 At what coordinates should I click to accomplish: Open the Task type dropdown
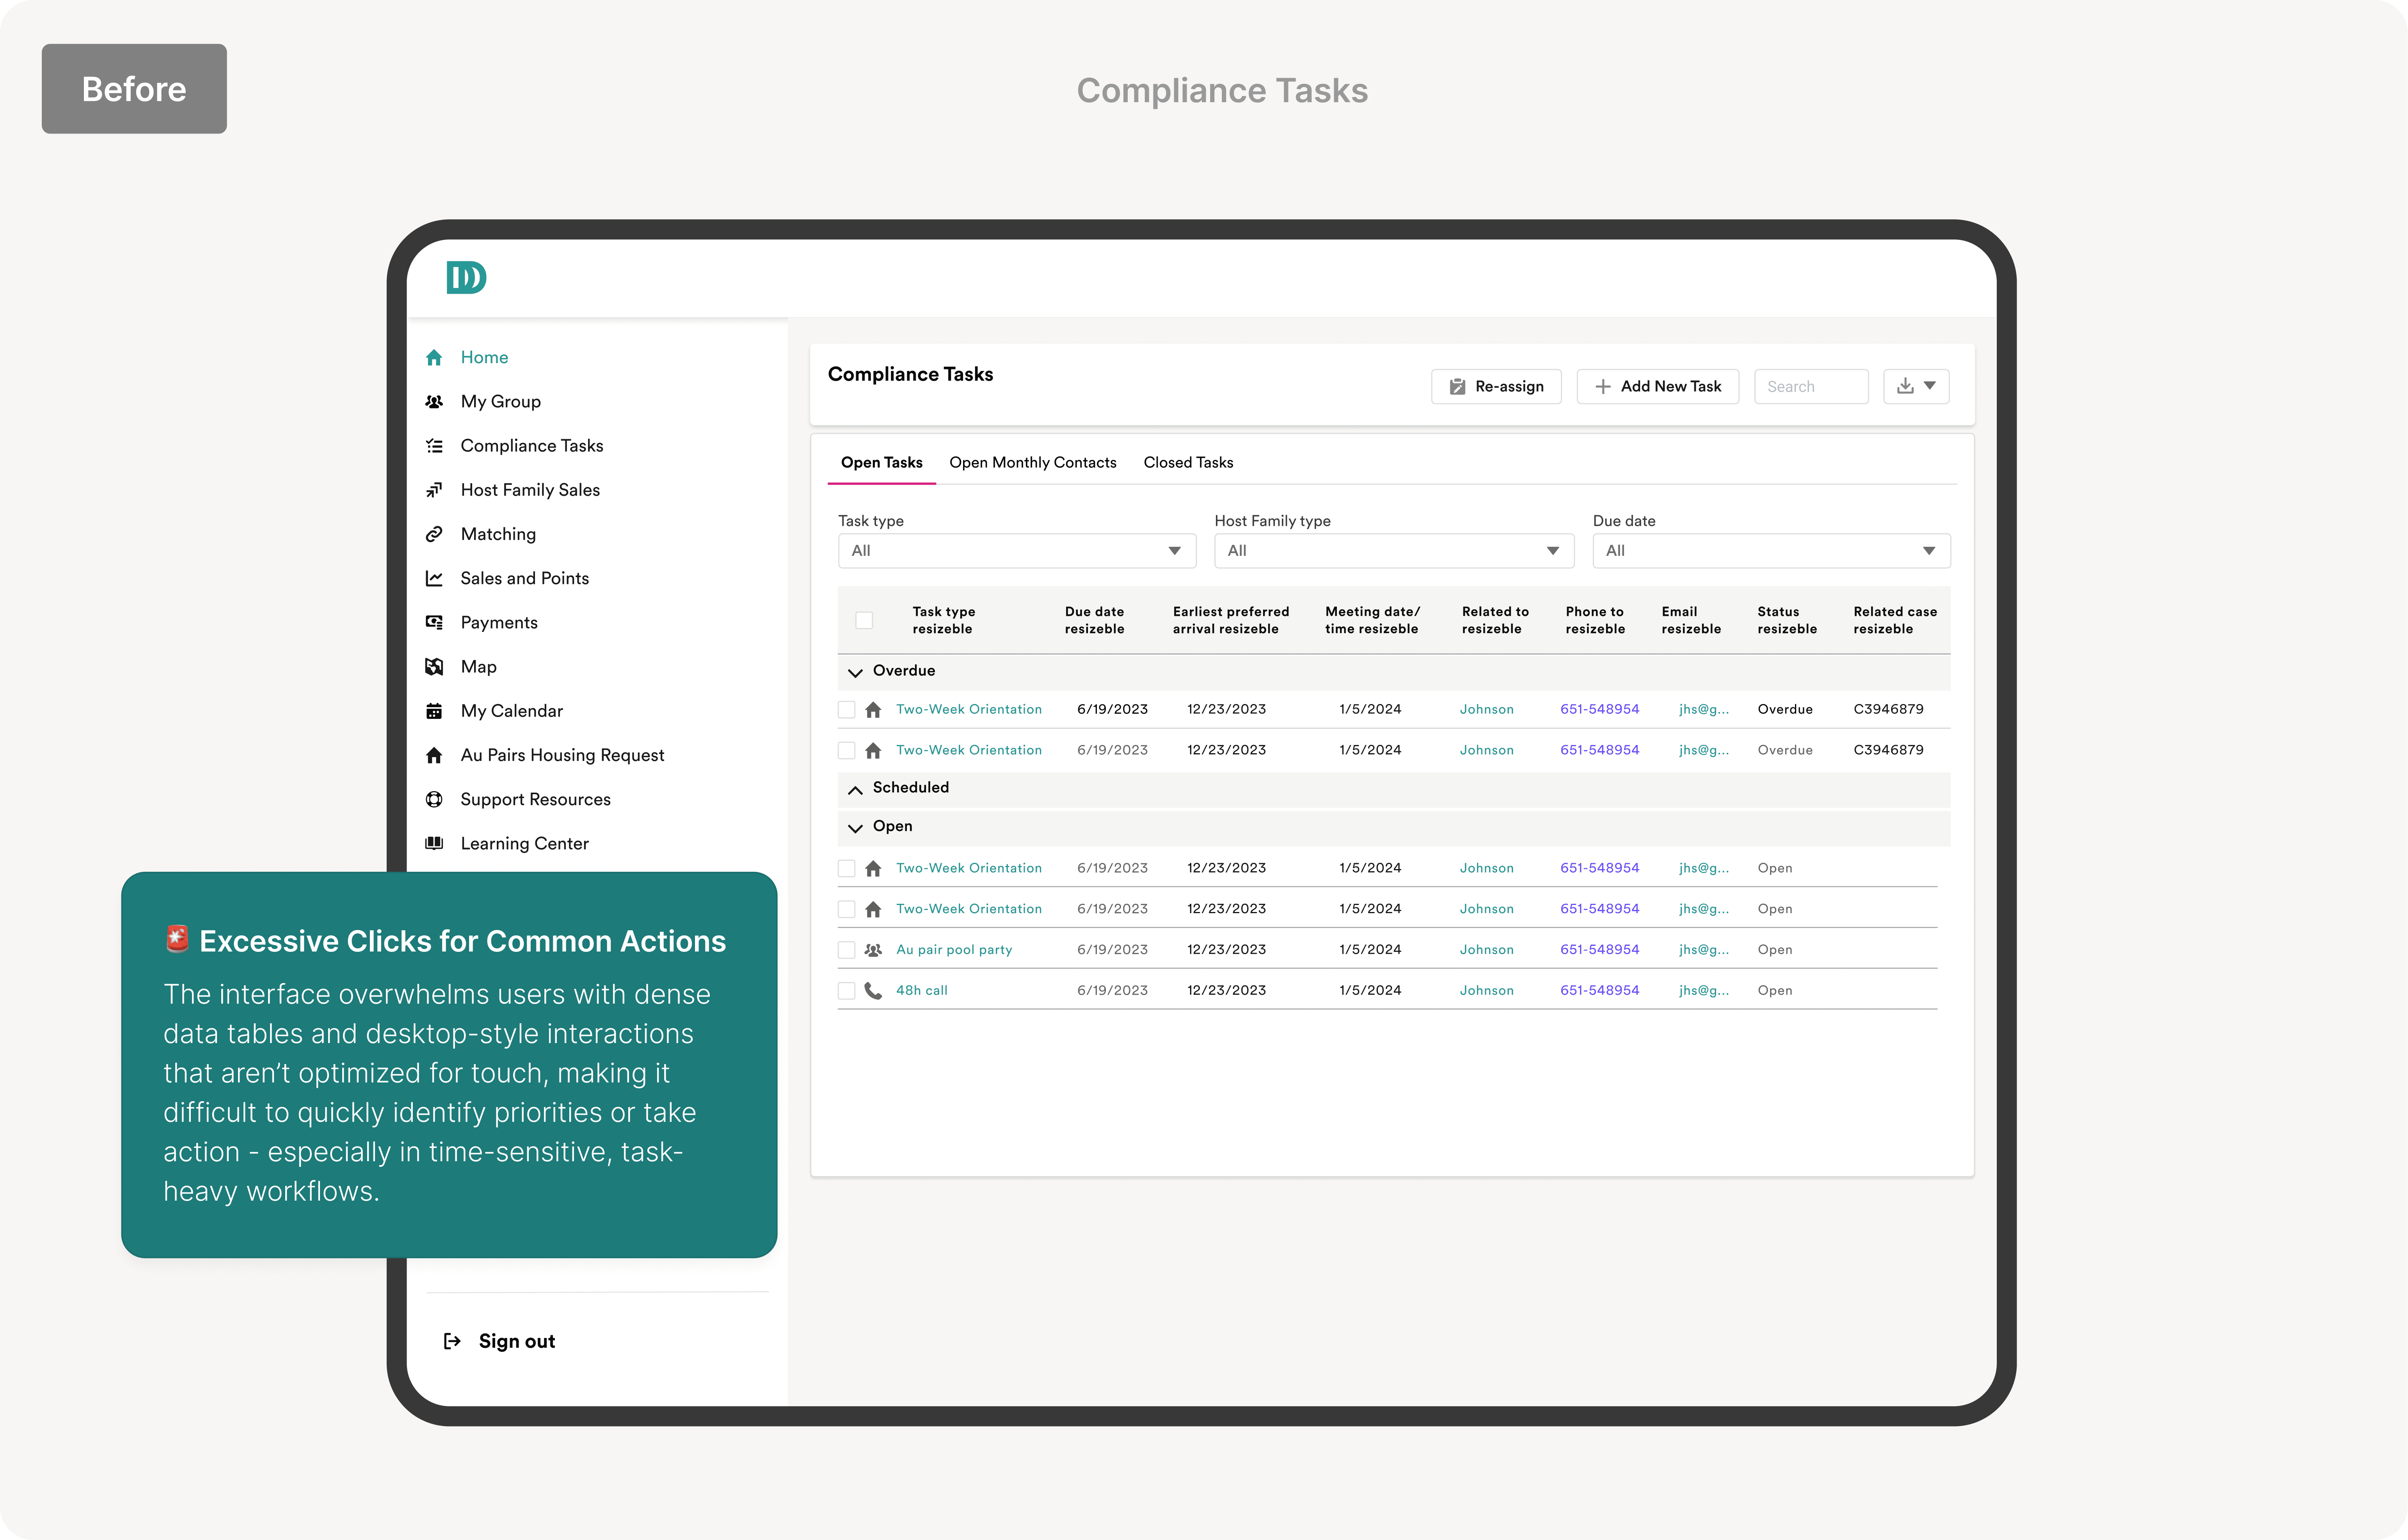click(x=1017, y=551)
